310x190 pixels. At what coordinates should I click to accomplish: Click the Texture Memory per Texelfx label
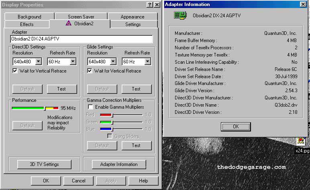coord(202,55)
